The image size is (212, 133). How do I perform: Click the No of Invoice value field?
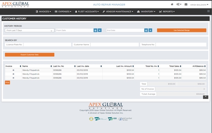(181, 89)
